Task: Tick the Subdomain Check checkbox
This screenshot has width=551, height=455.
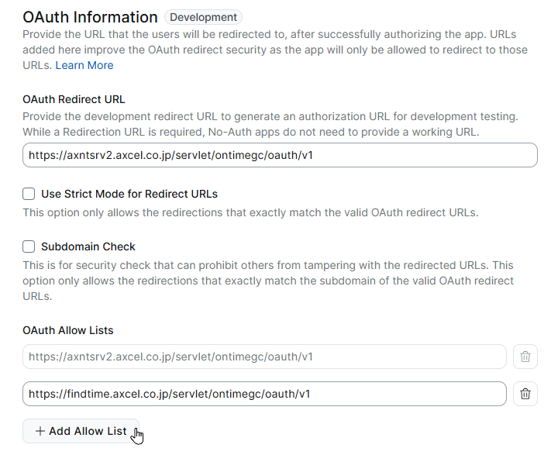Action: click(29, 246)
